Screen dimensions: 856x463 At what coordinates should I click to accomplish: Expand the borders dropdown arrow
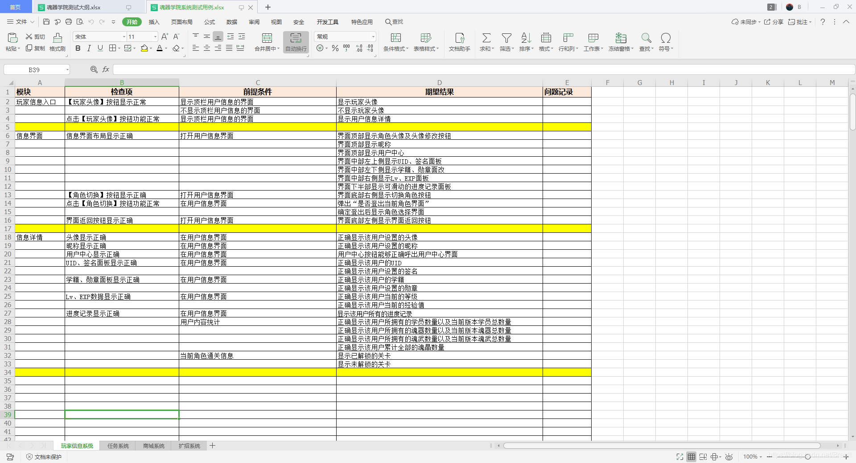click(x=119, y=49)
